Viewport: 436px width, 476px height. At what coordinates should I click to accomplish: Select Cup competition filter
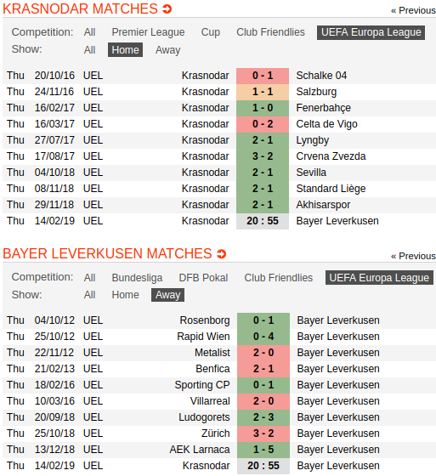click(x=211, y=32)
